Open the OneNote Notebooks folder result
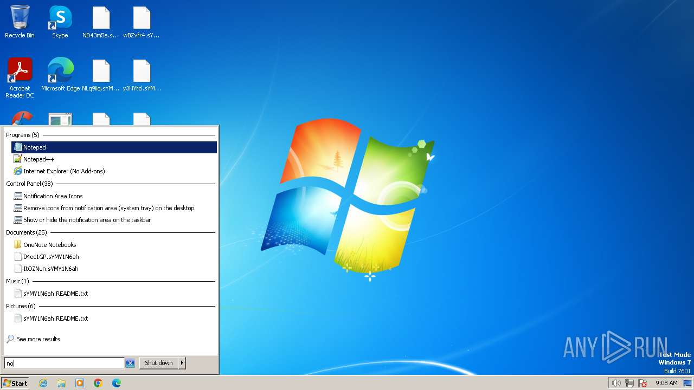This screenshot has width=694, height=390. coord(114,245)
